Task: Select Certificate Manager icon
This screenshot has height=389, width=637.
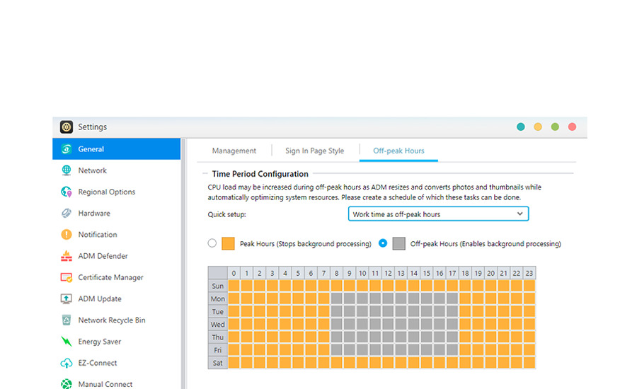Action: 67,277
